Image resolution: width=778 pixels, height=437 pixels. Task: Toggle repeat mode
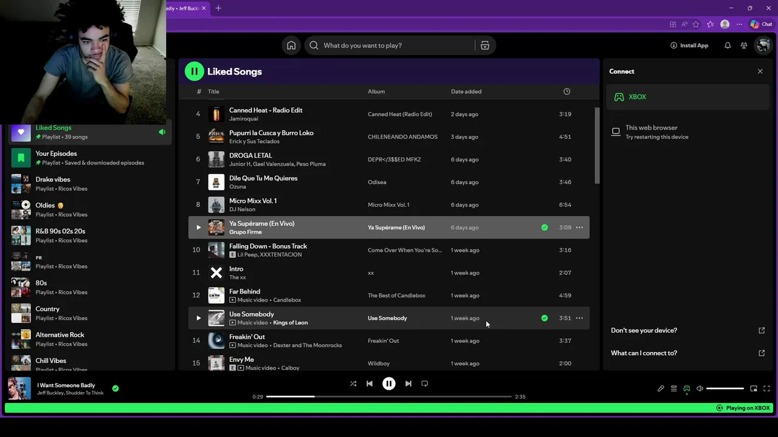tap(425, 384)
